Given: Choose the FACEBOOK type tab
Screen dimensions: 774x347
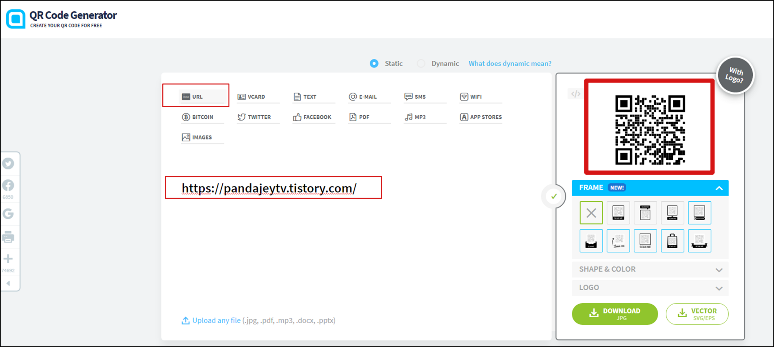Looking at the screenshot, I should 314,117.
